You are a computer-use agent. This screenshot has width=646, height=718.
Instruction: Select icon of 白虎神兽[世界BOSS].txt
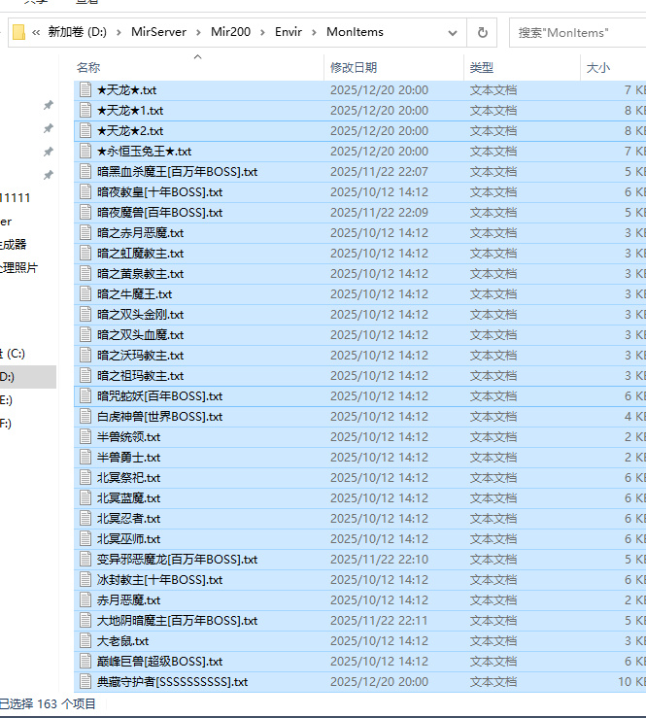(85, 416)
